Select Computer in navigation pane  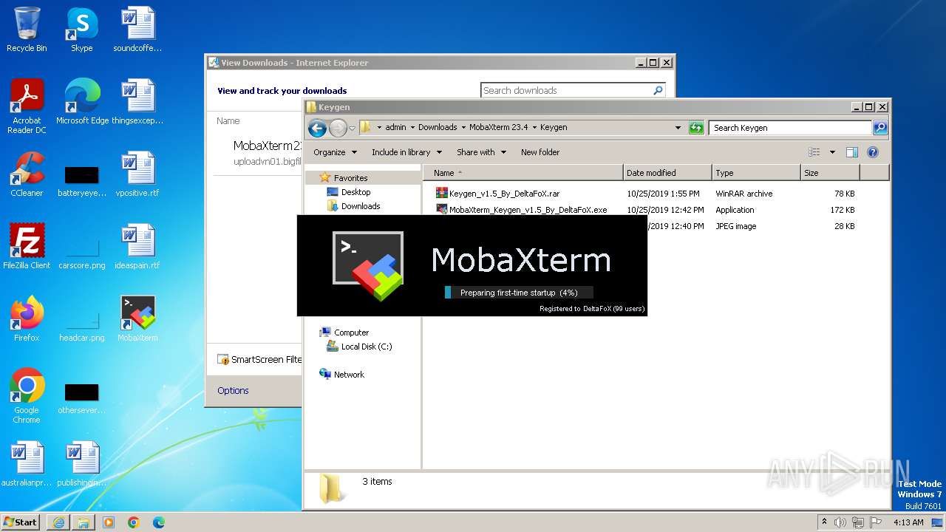pyautogui.click(x=351, y=332)
